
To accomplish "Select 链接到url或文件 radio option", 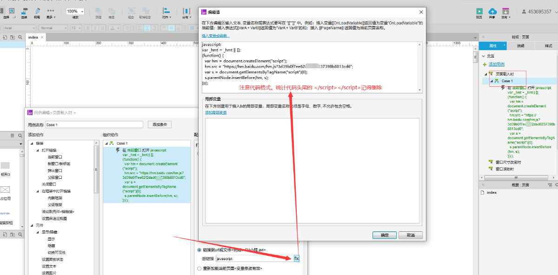I will [199, 249].
